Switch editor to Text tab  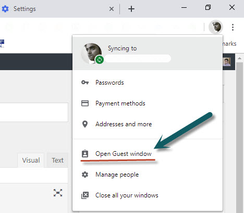[x=57, y=160]
